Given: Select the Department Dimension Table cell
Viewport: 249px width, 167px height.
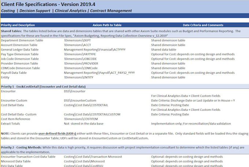Looking at the screenshot, I should 22,40.
